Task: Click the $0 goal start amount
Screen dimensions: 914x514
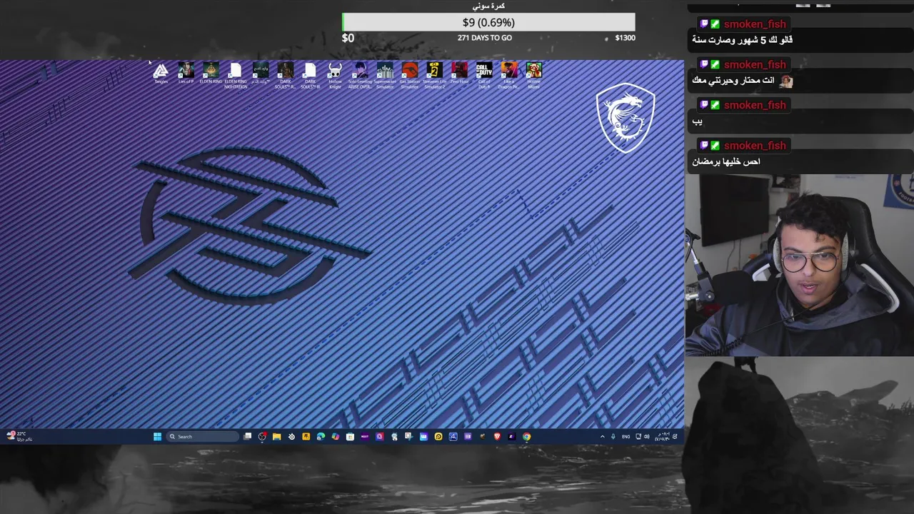Action: click(x=348, y=38)
